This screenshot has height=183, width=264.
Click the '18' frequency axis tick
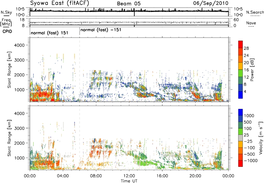(22, 20)
